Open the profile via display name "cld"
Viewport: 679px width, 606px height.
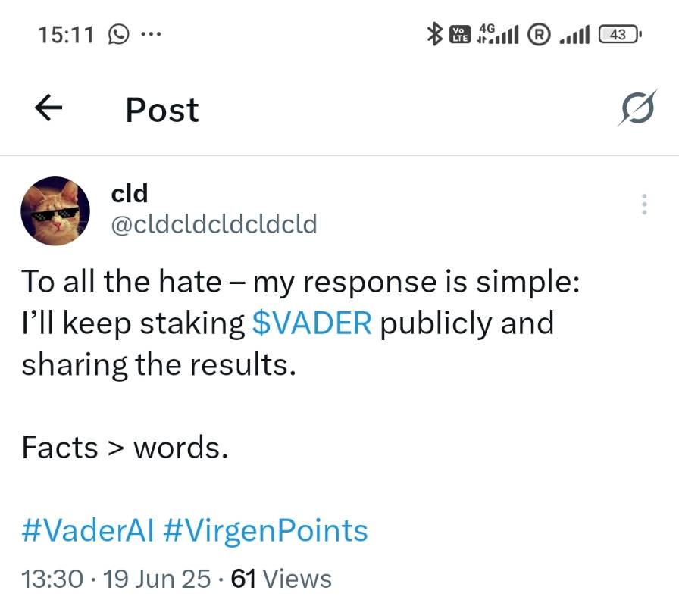[130, 194]
